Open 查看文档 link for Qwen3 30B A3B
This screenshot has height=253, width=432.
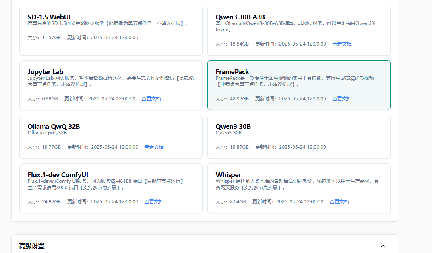[x=342, y=44]
